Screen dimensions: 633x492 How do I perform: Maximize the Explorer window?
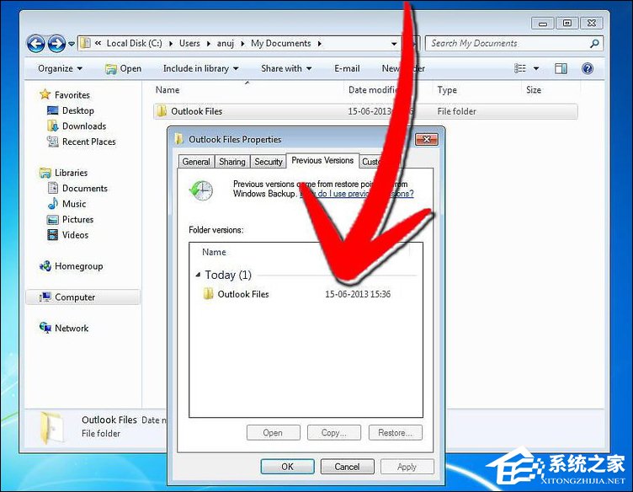click(x=567, y=23)
